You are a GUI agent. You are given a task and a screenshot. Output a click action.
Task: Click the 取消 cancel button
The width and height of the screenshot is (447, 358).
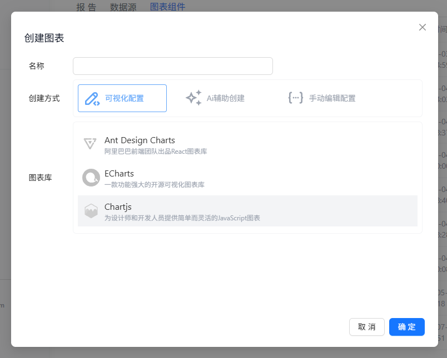[367, 327]
